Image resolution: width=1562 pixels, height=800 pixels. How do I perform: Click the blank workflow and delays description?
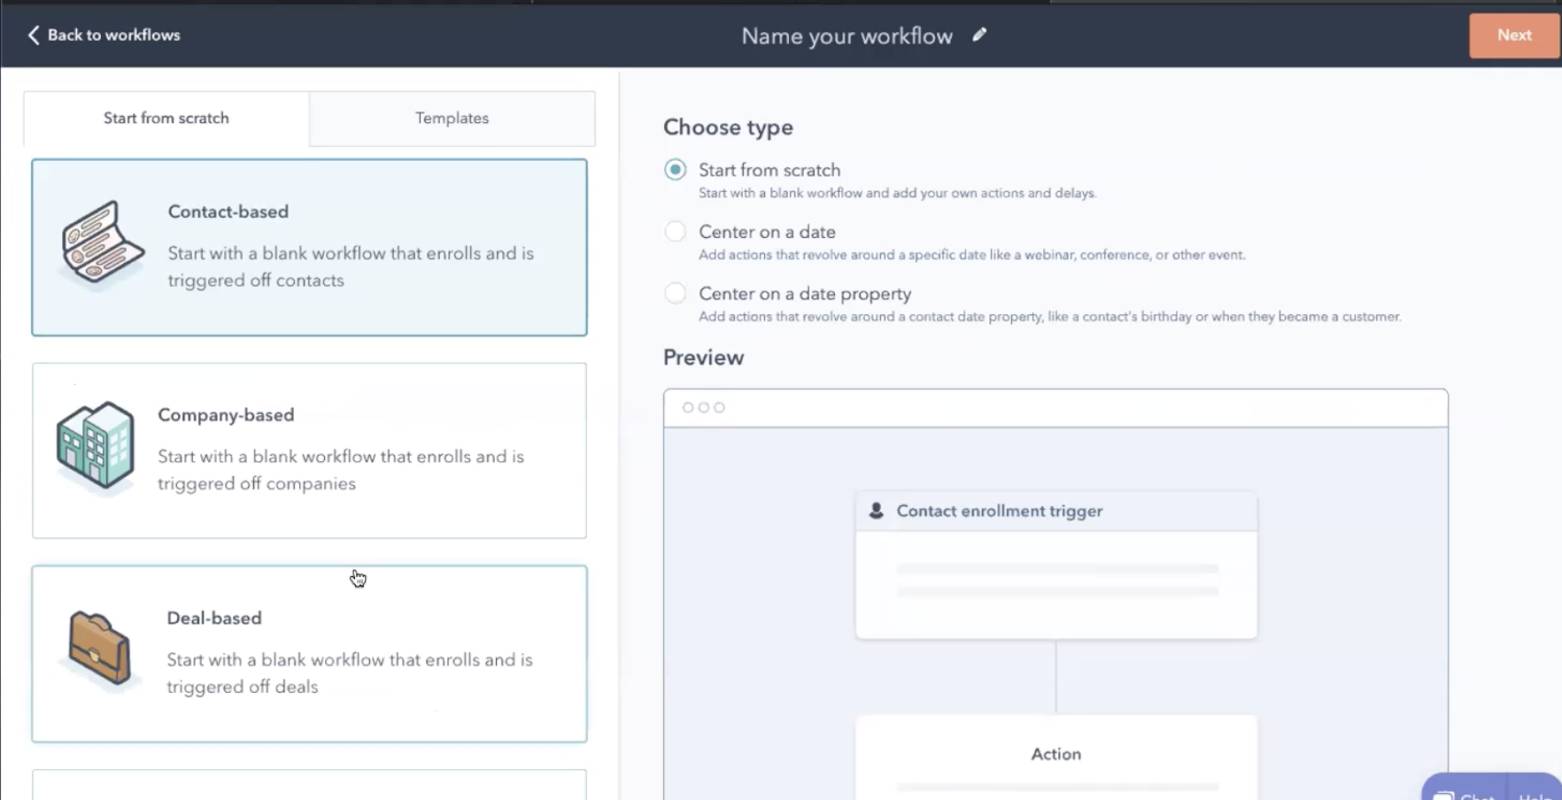tap(897, 193)
